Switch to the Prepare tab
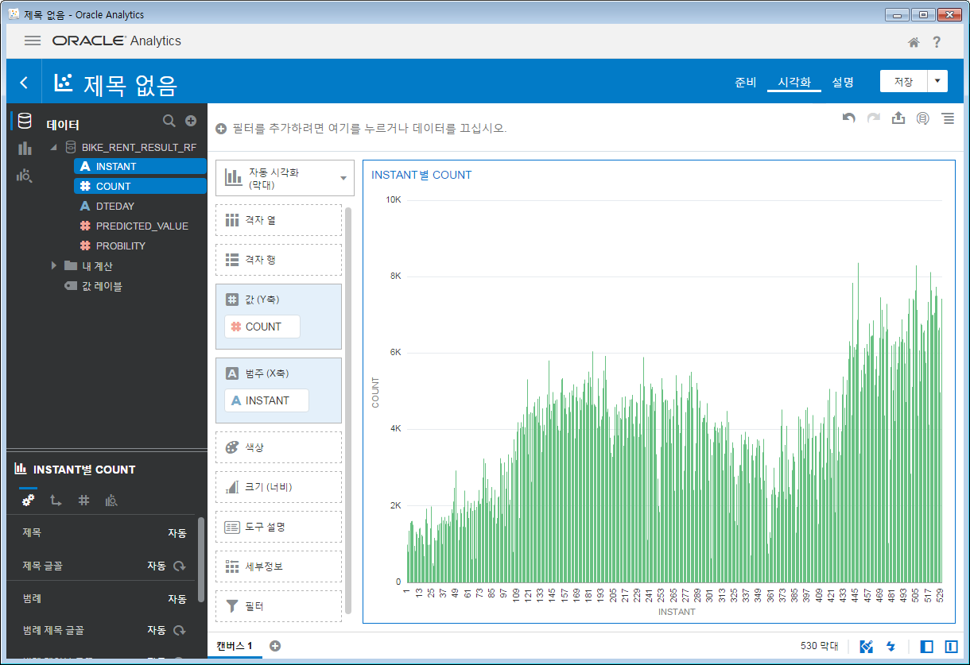The image size is (970, 665). 745,82
